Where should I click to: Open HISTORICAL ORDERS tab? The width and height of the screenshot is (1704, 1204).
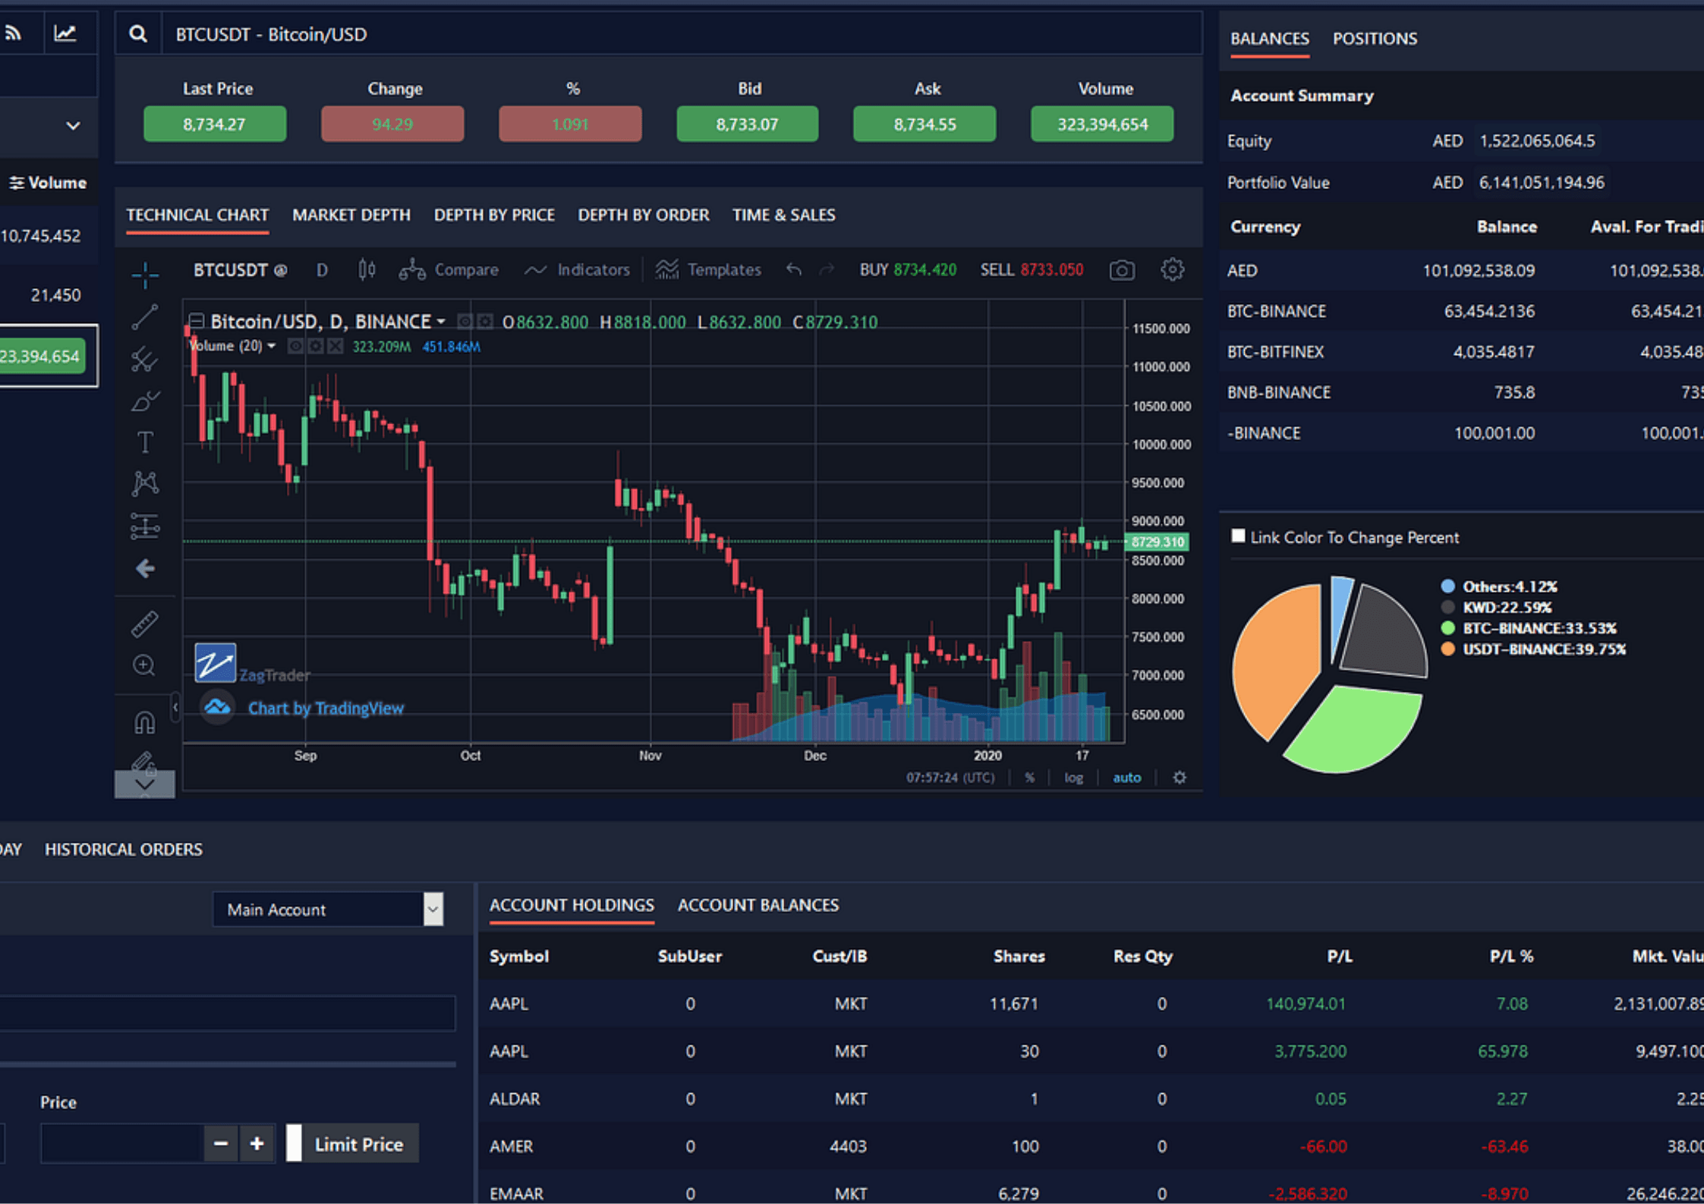pyautogui.click(x=124, y=850)
